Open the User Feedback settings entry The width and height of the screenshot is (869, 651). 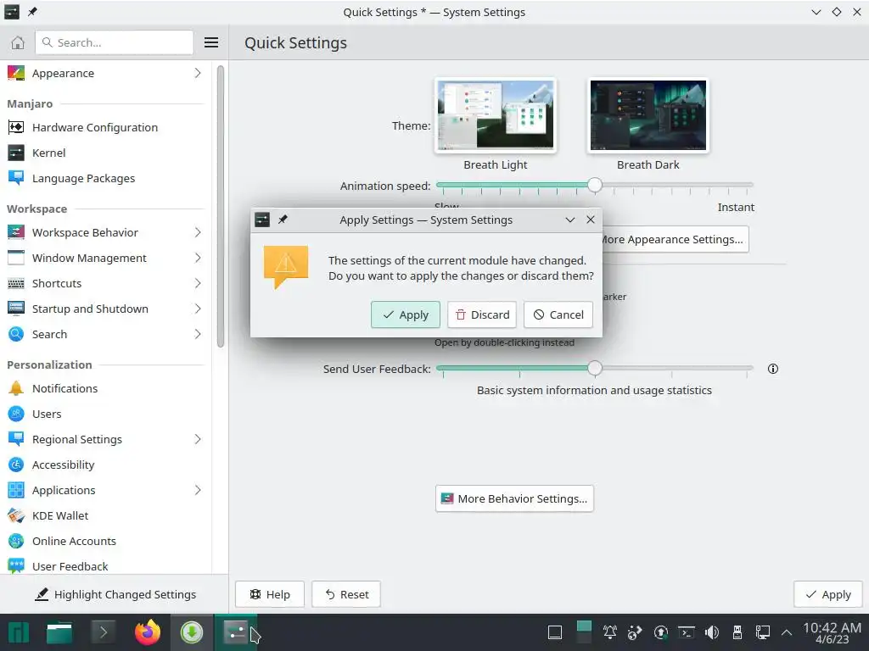(105, 565)
